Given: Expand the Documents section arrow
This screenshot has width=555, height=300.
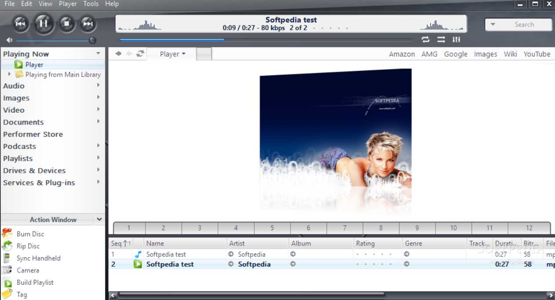Looking at the screenshot, I should tap(98, 121).
